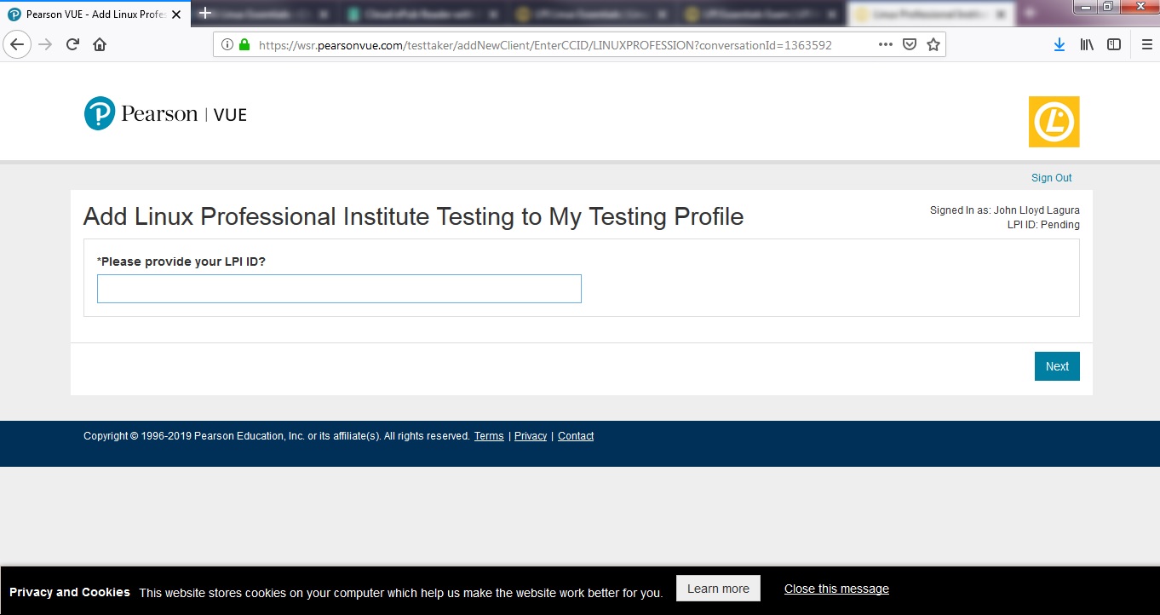
Task: Sign out of the account
Action: [x=1051, y=178]
